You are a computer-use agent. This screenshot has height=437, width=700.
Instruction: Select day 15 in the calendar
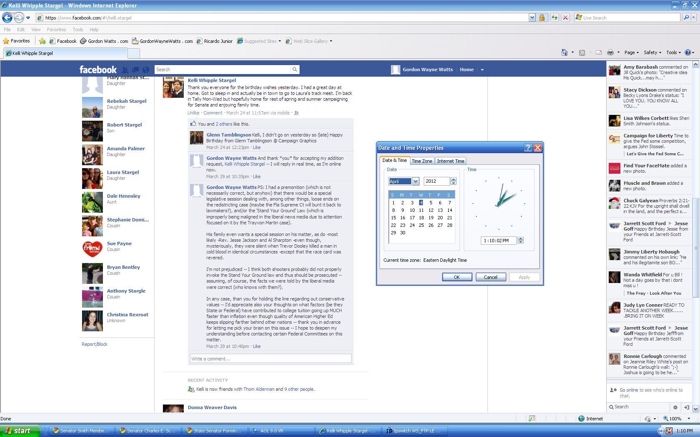[393, 218]
